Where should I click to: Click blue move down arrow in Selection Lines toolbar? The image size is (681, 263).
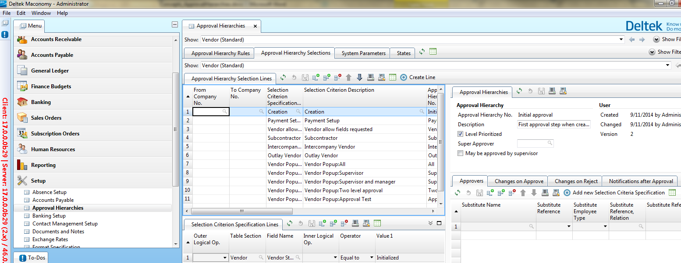359,77
